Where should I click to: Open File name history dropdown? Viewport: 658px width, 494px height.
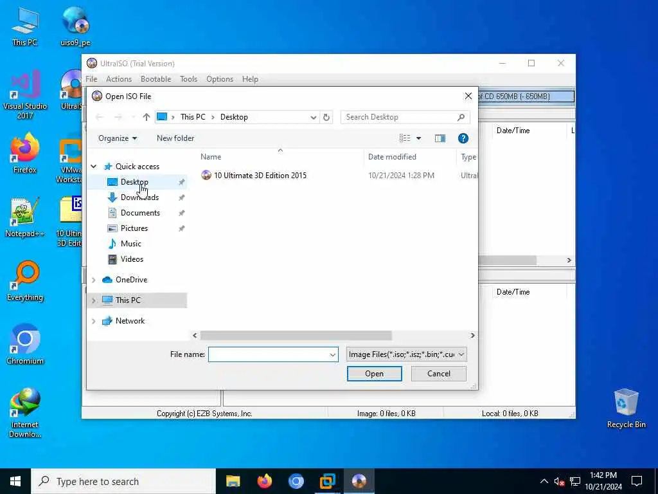click(x=332, y=354)
